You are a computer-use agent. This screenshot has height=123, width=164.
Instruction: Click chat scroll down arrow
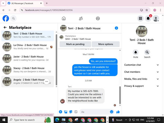120,105
